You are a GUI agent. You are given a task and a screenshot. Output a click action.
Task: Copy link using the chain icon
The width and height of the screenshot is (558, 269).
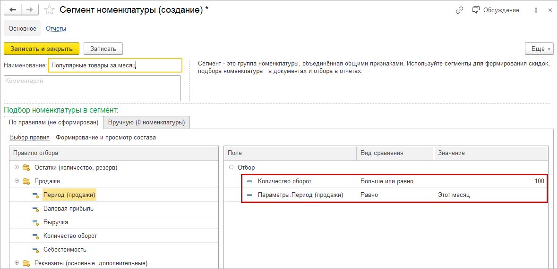coord(459,10)
